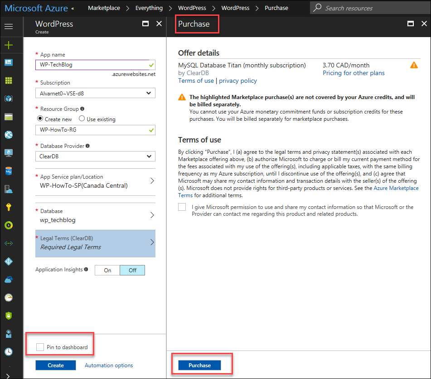Expand the Database wp_techblog setting
Image resolution: width=431 pixels, height=379 pixels.
[x=95, y=216]
